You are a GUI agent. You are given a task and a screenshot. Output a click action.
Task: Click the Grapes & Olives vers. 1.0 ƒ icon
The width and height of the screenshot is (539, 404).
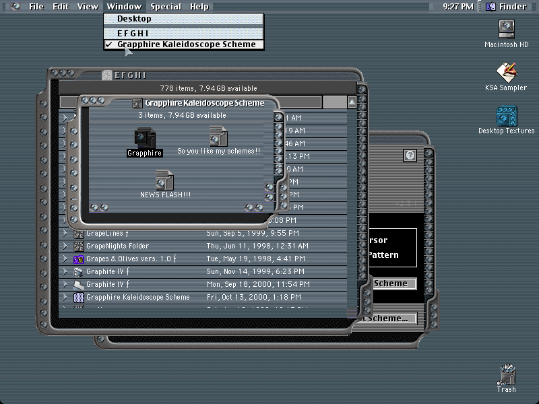[79, 259]
